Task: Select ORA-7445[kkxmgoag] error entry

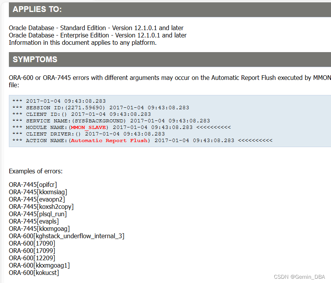Action: coord(39,229)
